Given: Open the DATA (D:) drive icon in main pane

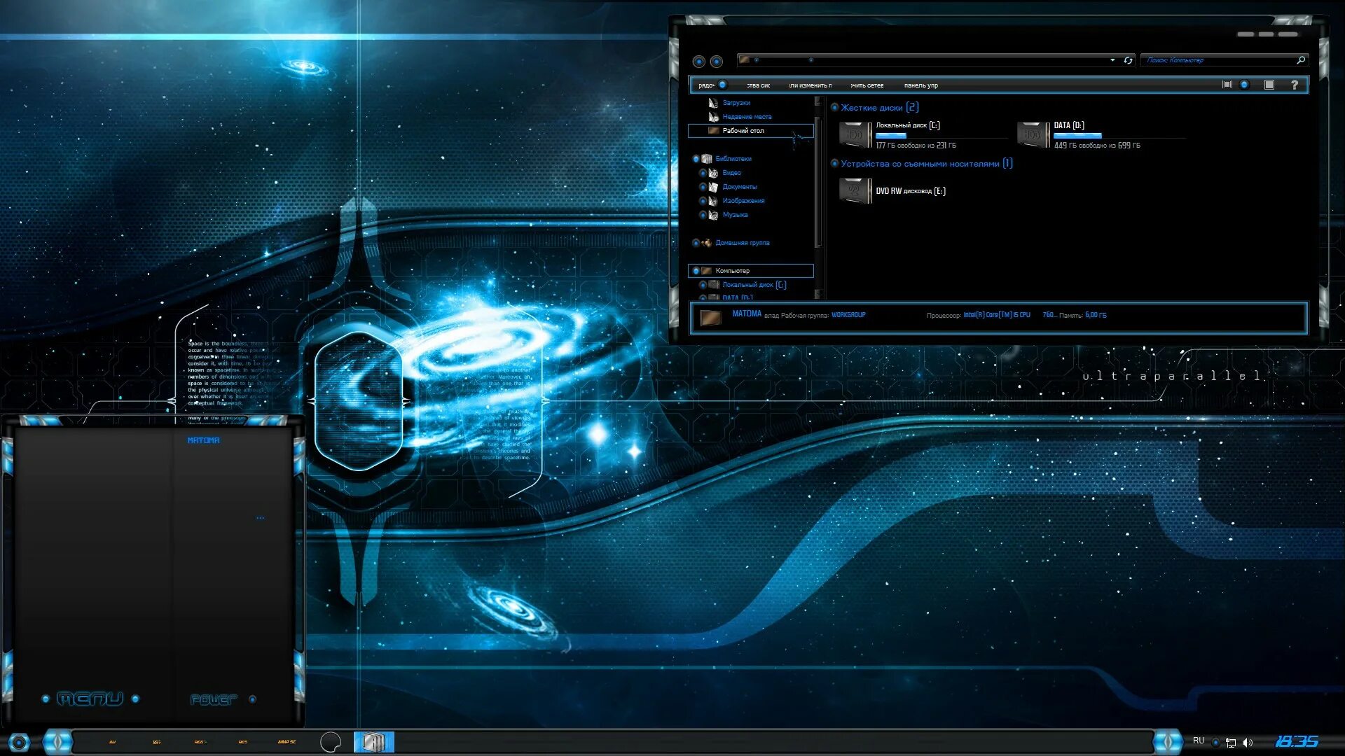Looking at the screenshot, I should [x=1033, y=134].
